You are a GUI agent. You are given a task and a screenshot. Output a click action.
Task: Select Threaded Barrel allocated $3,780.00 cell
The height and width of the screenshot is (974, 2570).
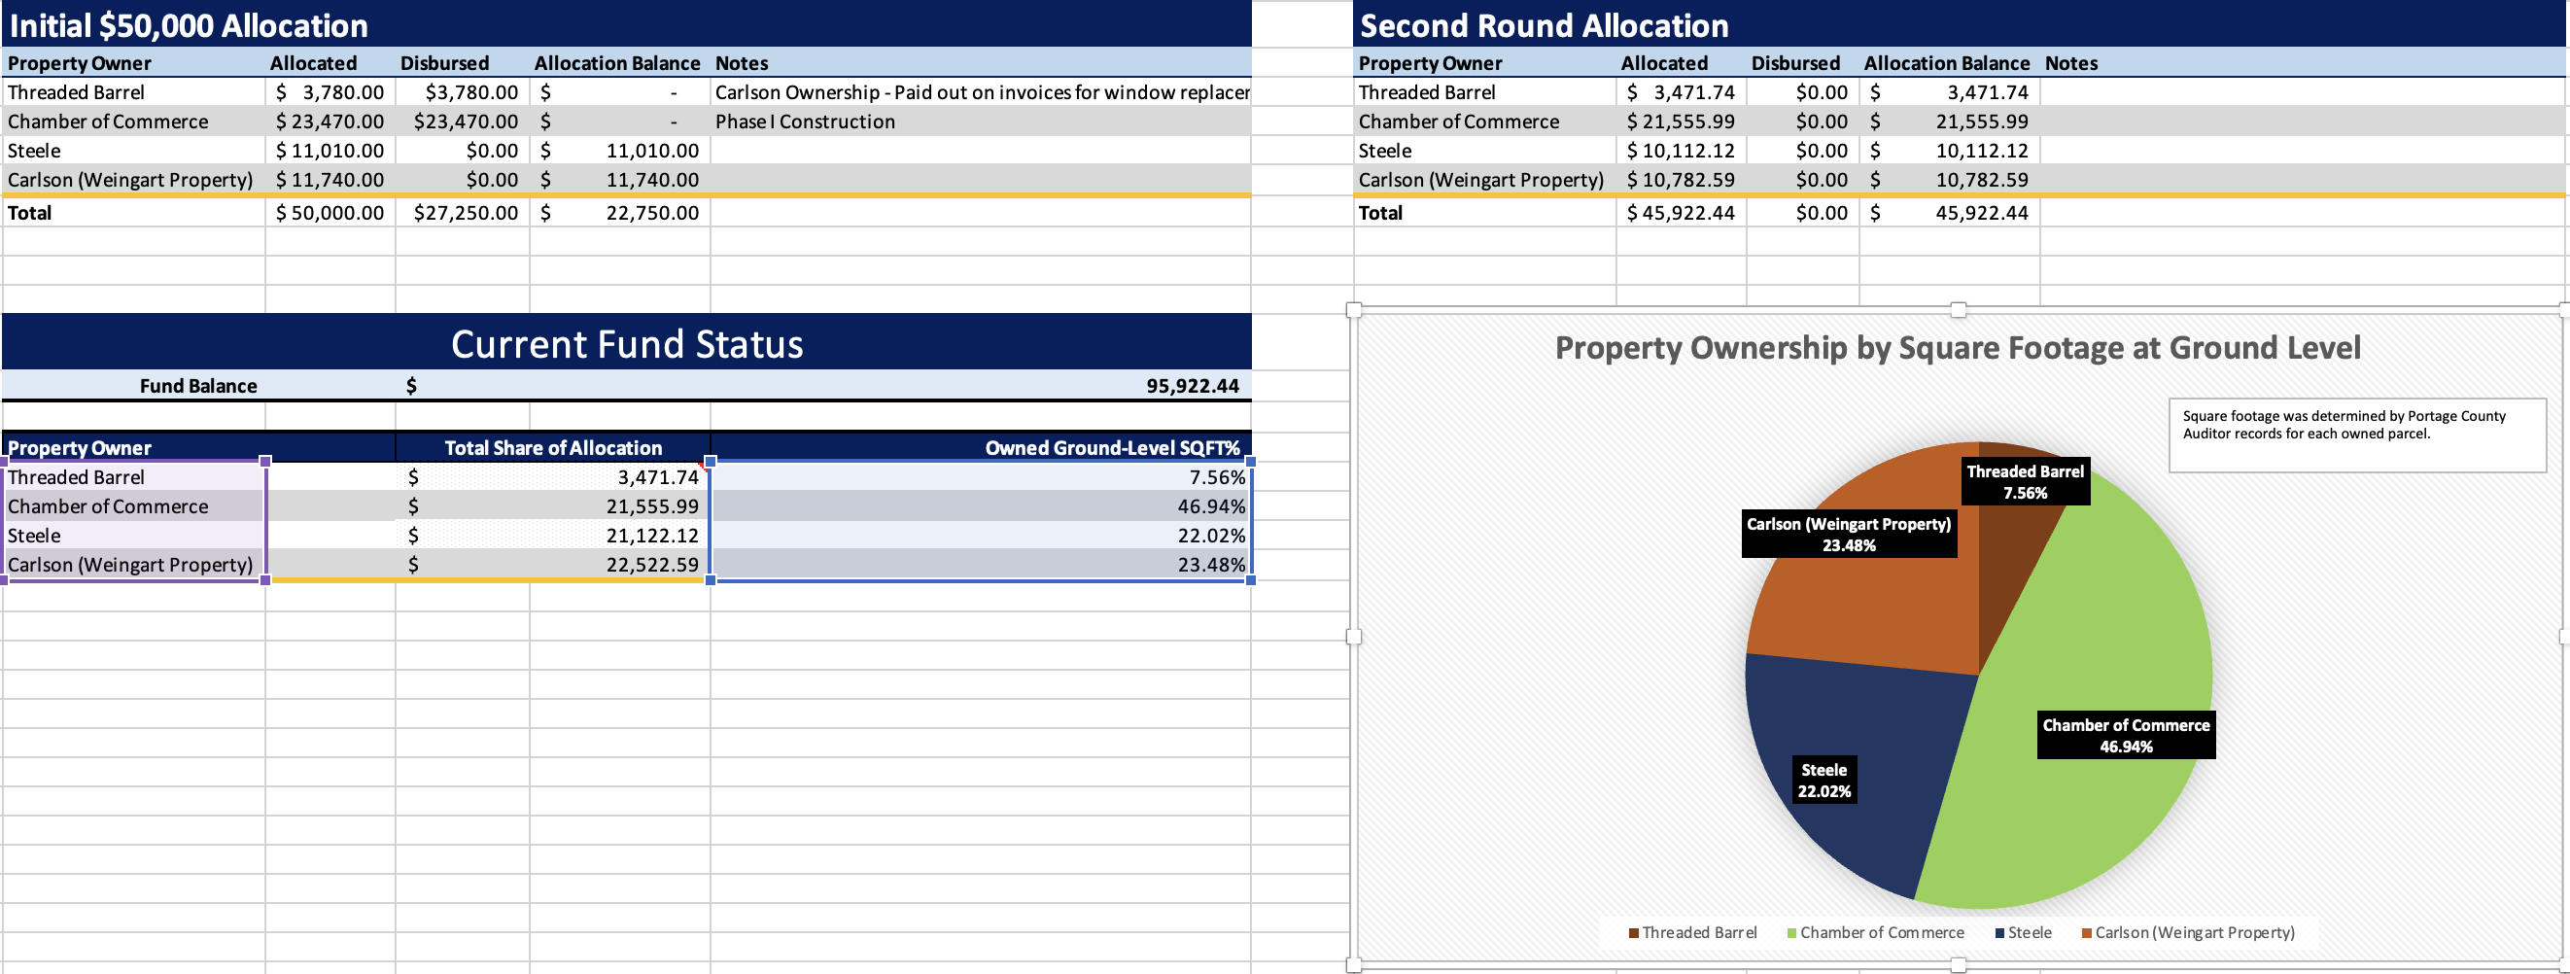(x=330, y=91)
